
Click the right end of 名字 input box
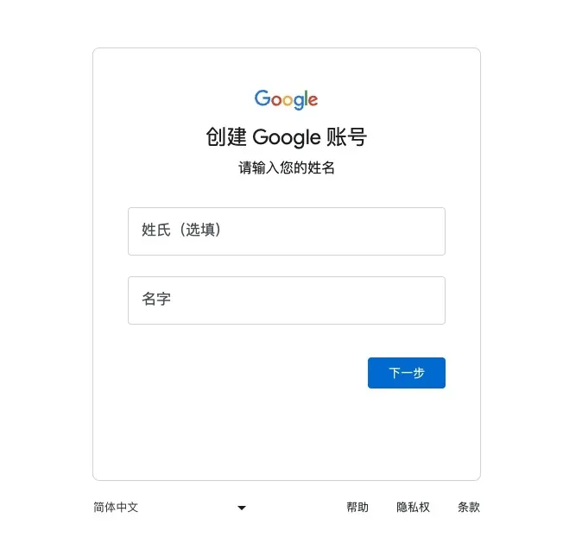pyautogui.click(x=432, y=300)
